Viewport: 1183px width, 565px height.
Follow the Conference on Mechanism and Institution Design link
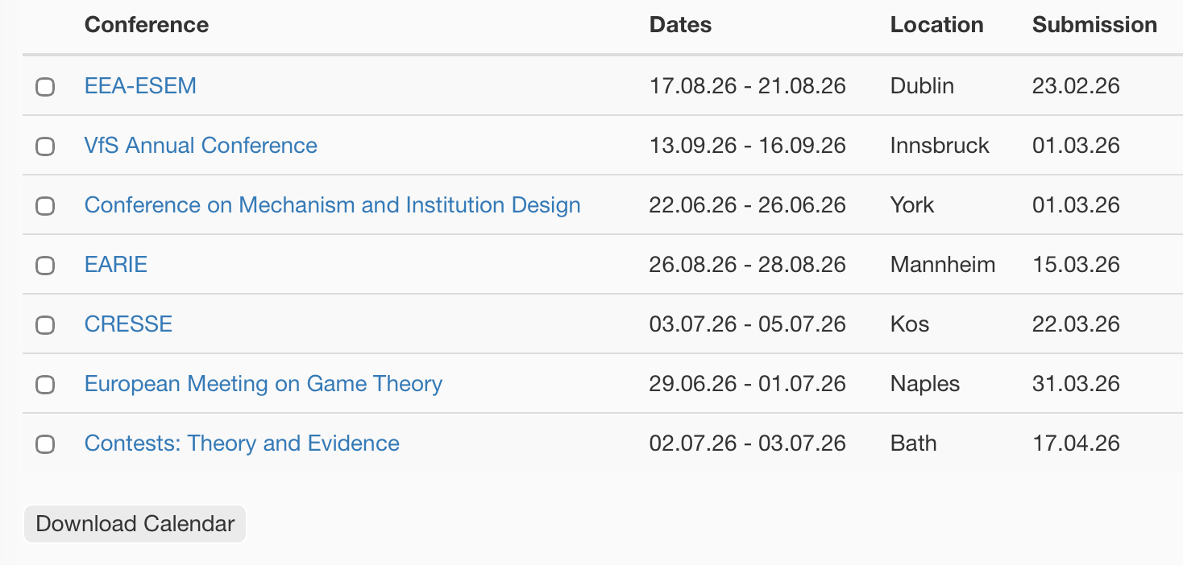point(332,205)
